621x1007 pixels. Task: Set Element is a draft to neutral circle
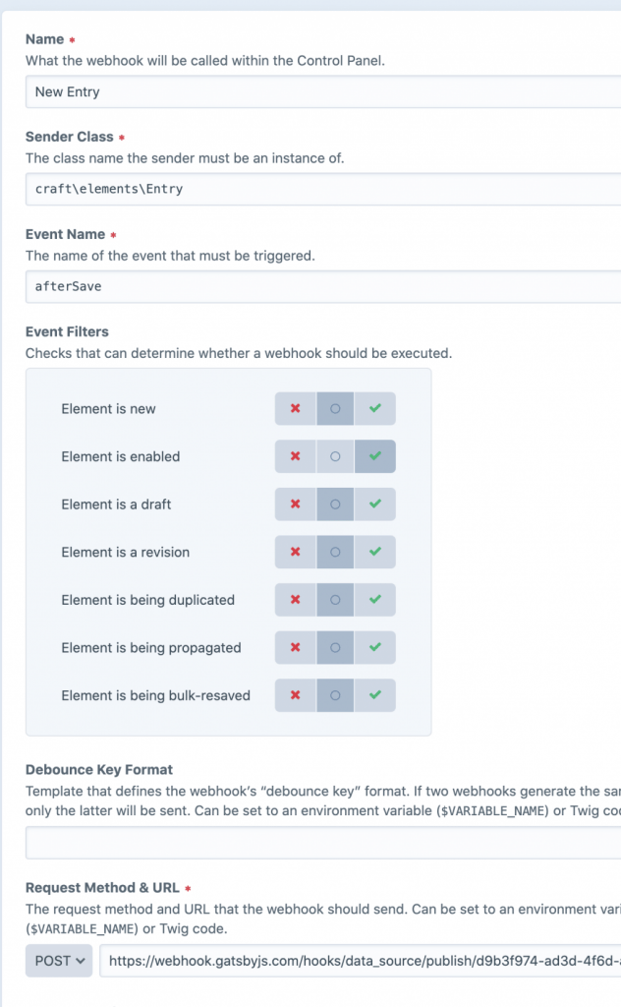(335, 504)
